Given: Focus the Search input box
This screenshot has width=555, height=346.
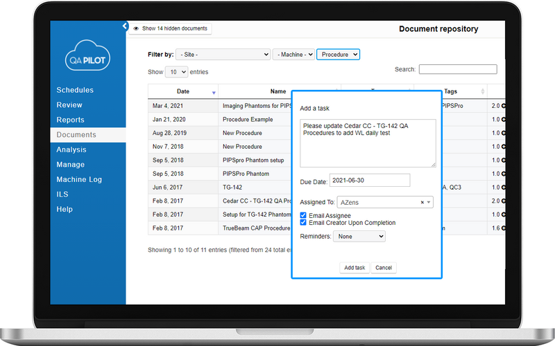Looking at the screenshot, I should click(458, 69).
